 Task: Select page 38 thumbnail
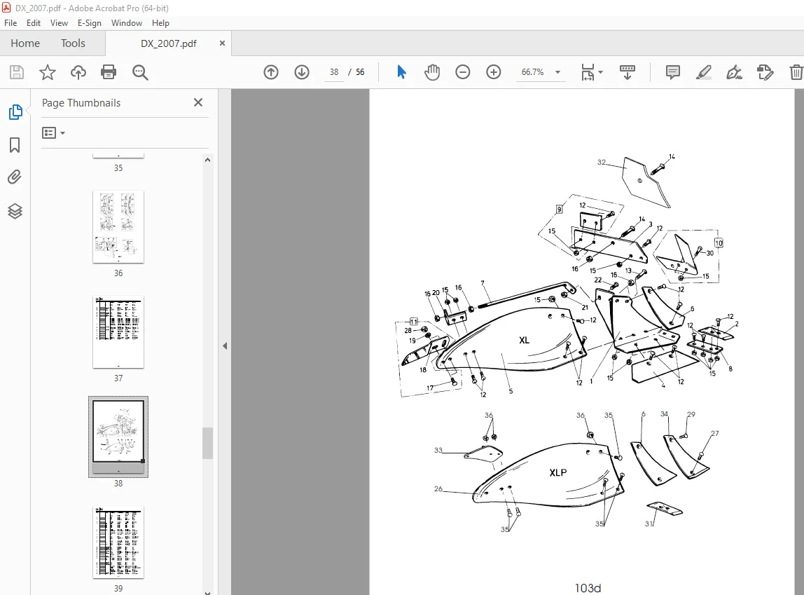118,437
